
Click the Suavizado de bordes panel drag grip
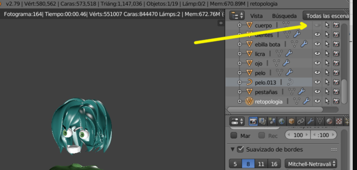[334, 150]
